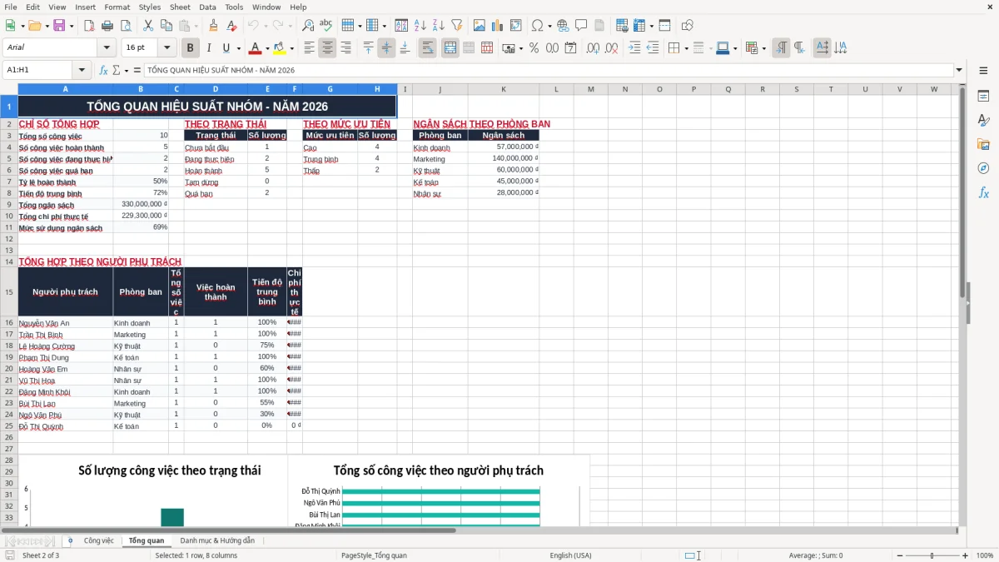The height and width of the screenshot is (562, 999).
Task: Click the Spelling check abc icon
Action: [x=326, y=26]
